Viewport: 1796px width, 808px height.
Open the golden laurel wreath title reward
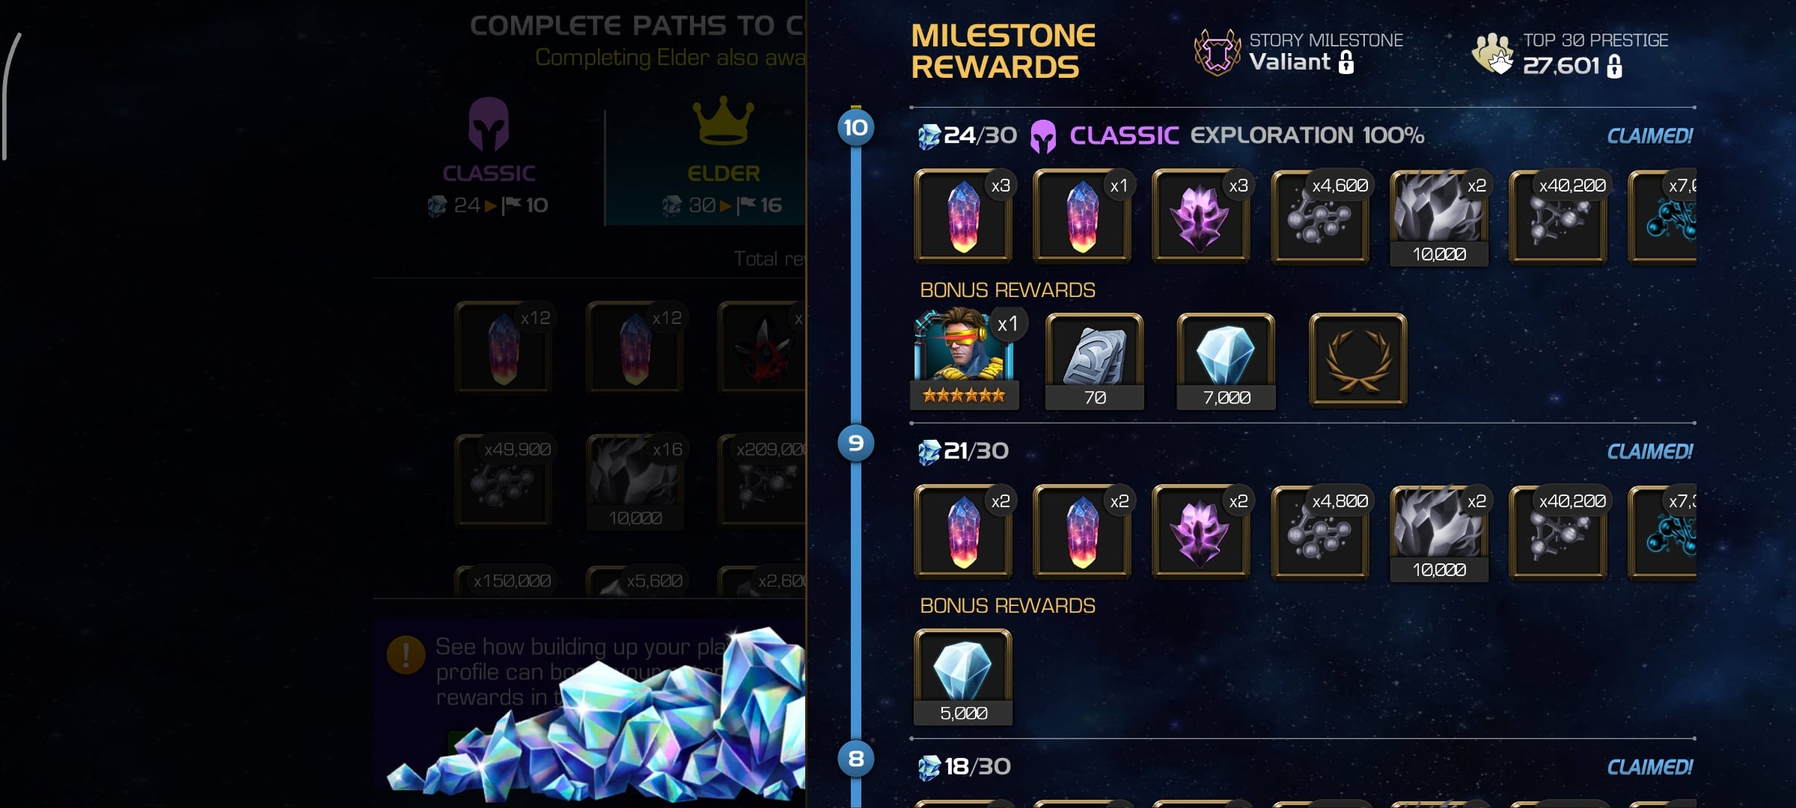(x=1358, y=360)
